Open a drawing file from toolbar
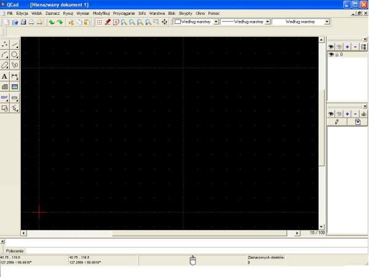Image resolution: width=369 pixels, height=277 pixels. coord(15,22)
